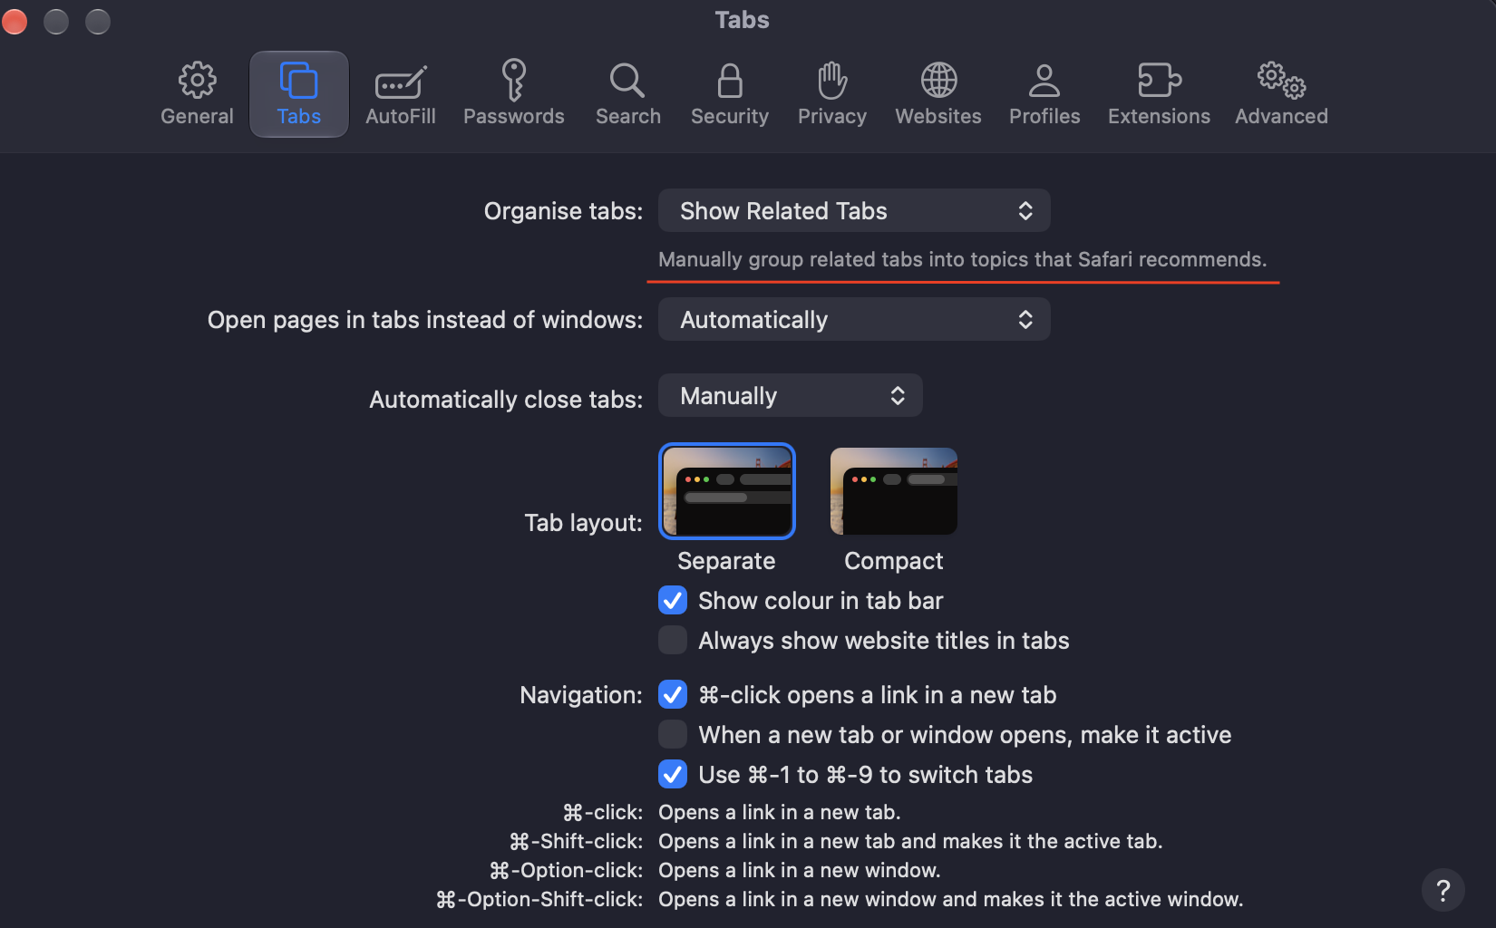Click the 'Tab layout:' label

coord(583,523)
